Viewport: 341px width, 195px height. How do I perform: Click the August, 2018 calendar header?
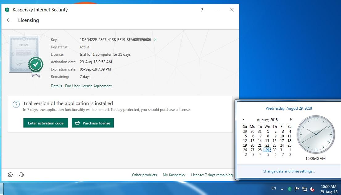point(267,120)
